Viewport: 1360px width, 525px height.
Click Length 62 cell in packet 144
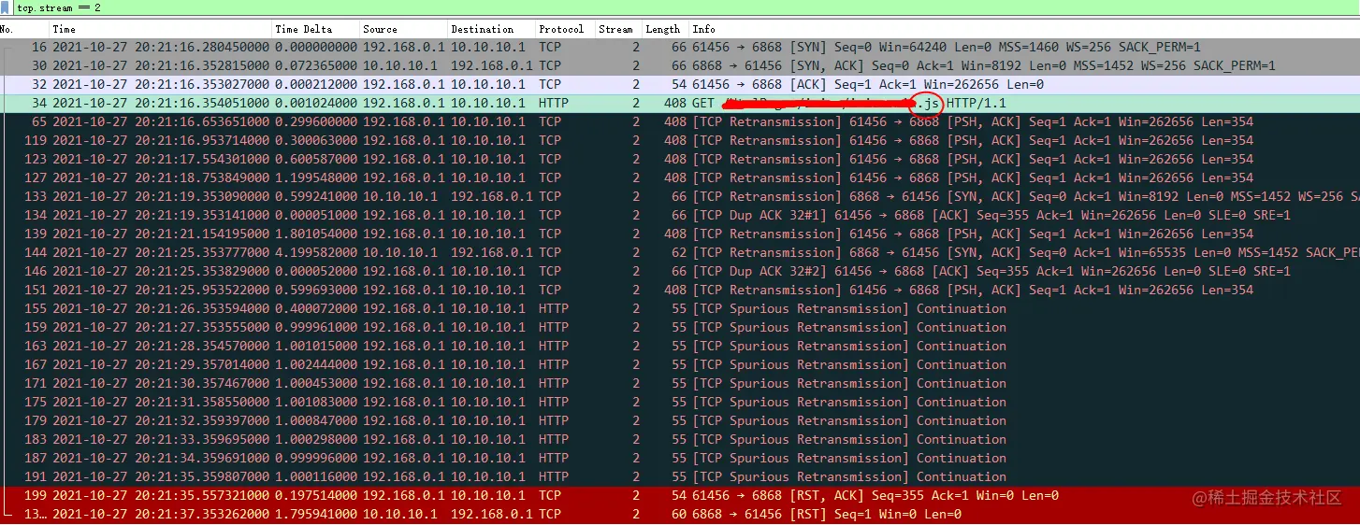coord(679,253)
